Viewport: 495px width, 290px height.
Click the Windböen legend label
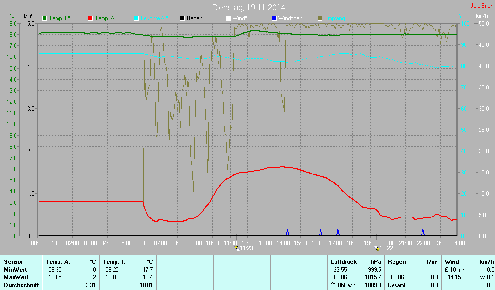[291, 19]
